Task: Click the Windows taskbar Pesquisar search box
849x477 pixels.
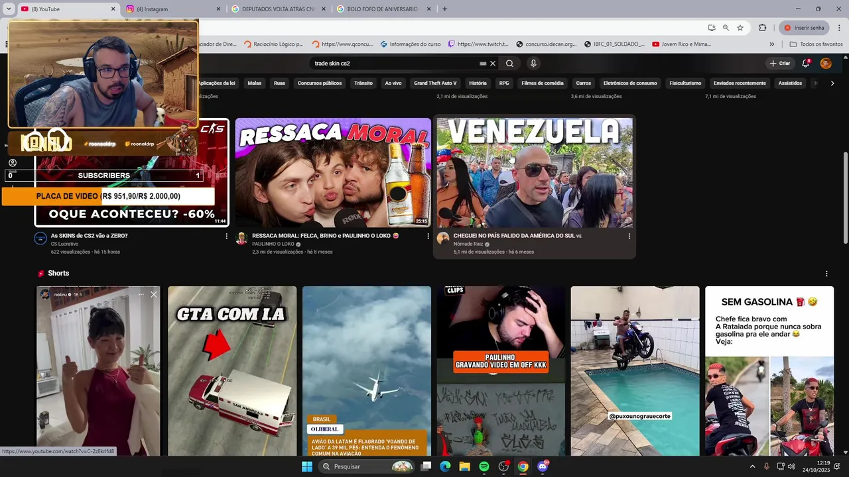Action: (x=367, y=466)
